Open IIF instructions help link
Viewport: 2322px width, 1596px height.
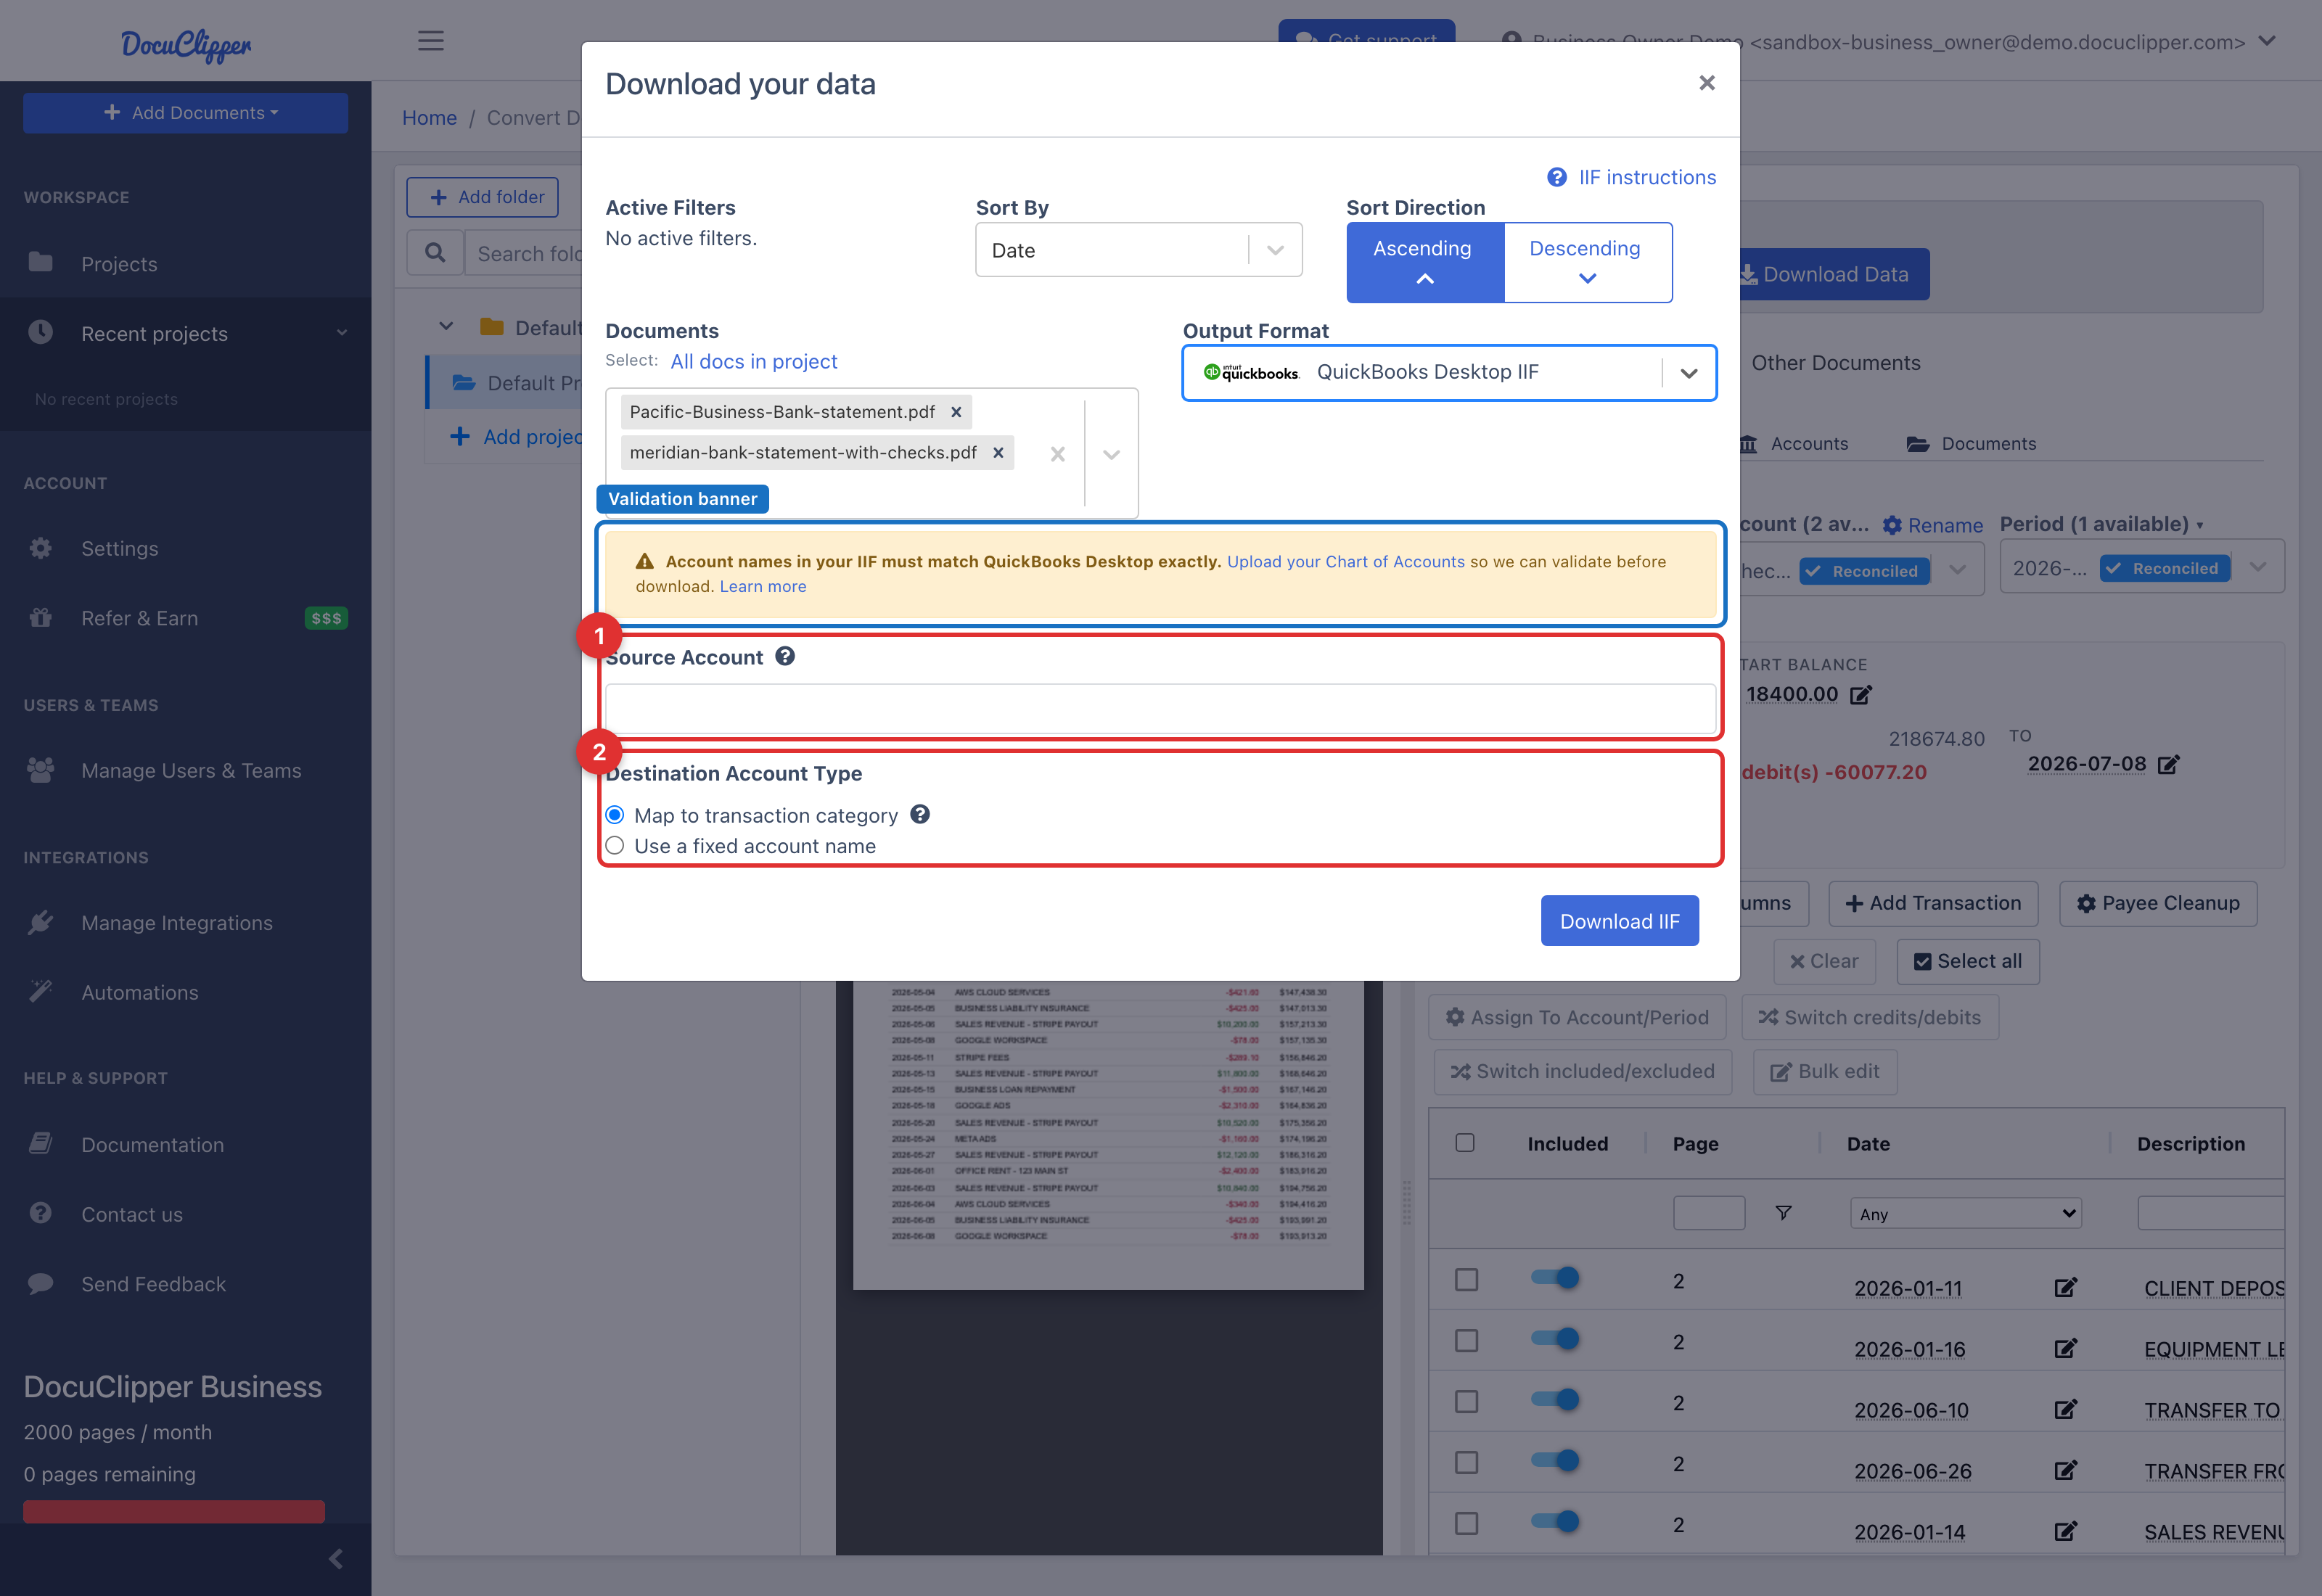(1632, 177)
